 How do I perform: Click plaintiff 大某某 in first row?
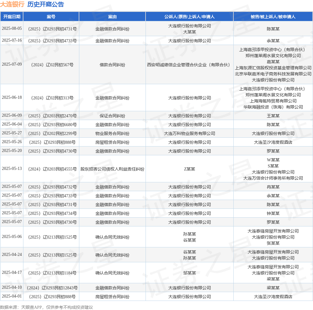[x=189, y=32]
